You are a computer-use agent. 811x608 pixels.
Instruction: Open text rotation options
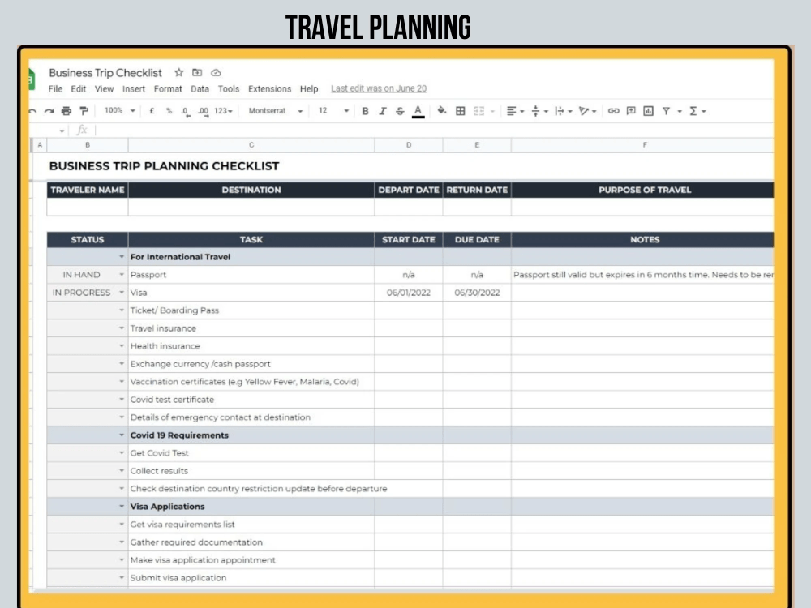(587, 110)
